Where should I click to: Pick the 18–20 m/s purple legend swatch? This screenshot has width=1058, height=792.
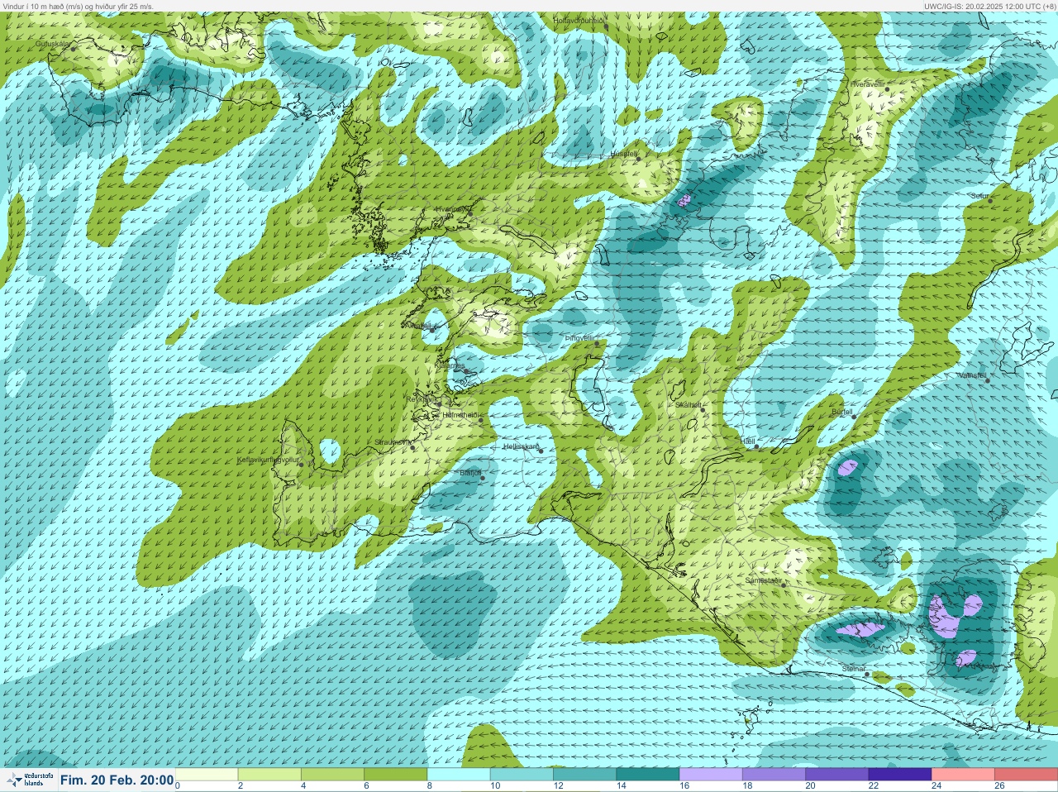point(774,774)
